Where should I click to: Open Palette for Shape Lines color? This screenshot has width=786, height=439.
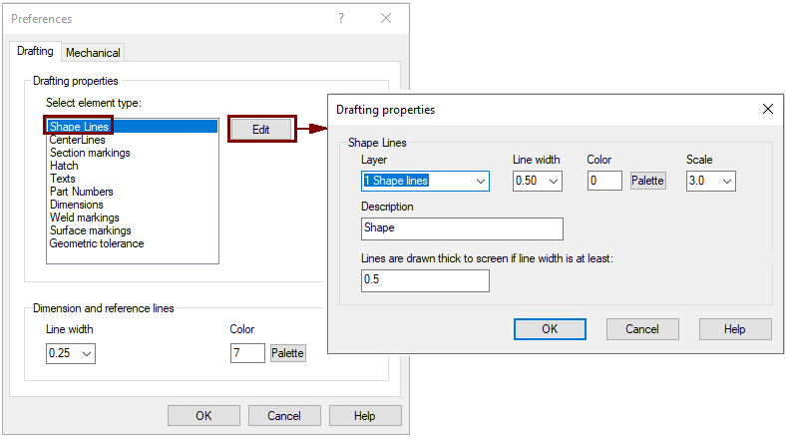pyautogui.click(x=648, y=181)
